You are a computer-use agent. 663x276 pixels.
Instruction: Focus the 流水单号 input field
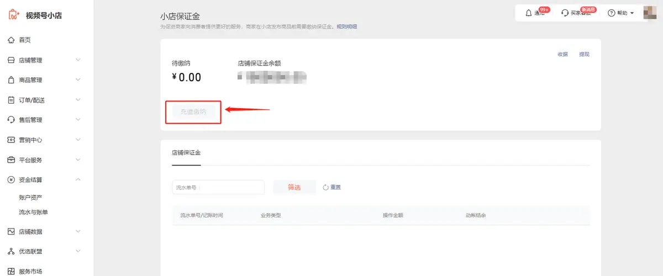point(218,188)
